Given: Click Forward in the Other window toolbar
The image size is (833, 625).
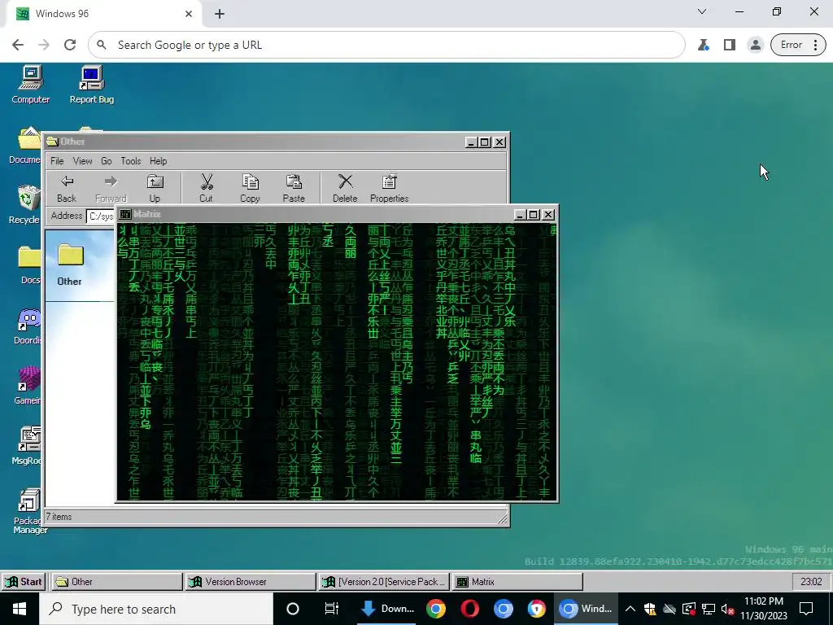Looking at the screenshot, I should (x=111, y=189).
